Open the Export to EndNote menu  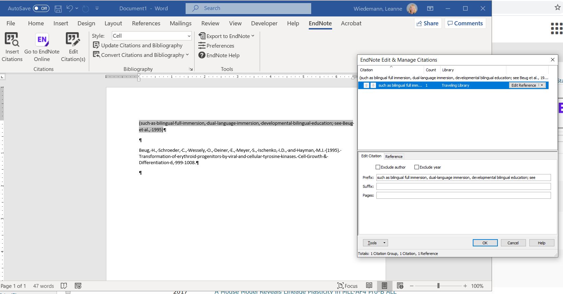[226, 36]
